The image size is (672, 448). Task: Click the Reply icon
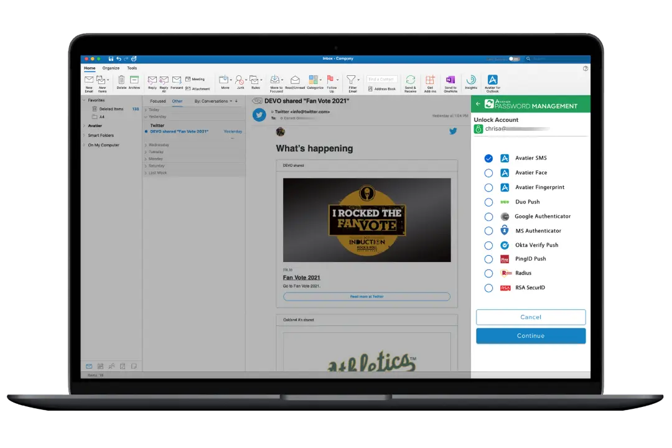152,80
